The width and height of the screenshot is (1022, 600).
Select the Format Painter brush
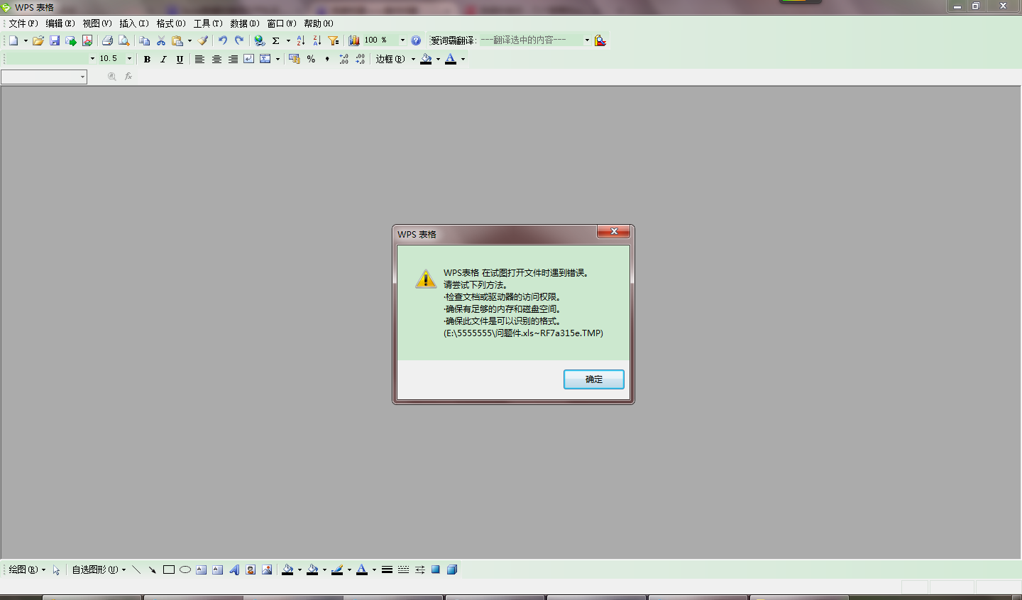(x=203, y=40)
